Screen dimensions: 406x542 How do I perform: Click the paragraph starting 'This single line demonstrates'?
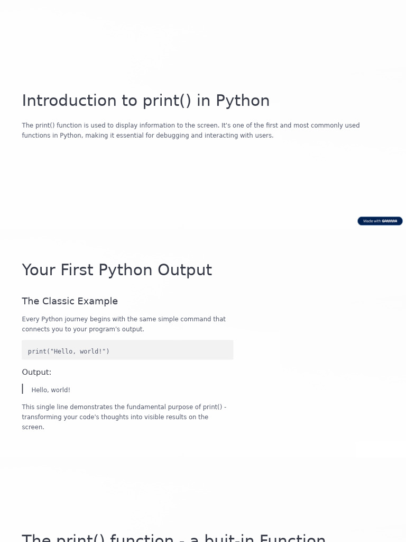click(x=124, y=417)
